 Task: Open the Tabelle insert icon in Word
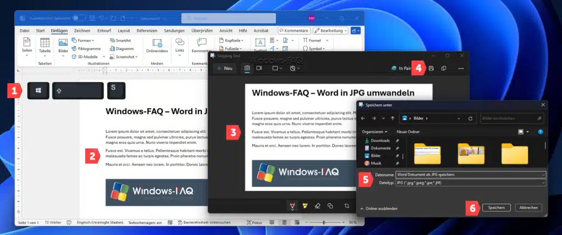[x=45, y=43]
